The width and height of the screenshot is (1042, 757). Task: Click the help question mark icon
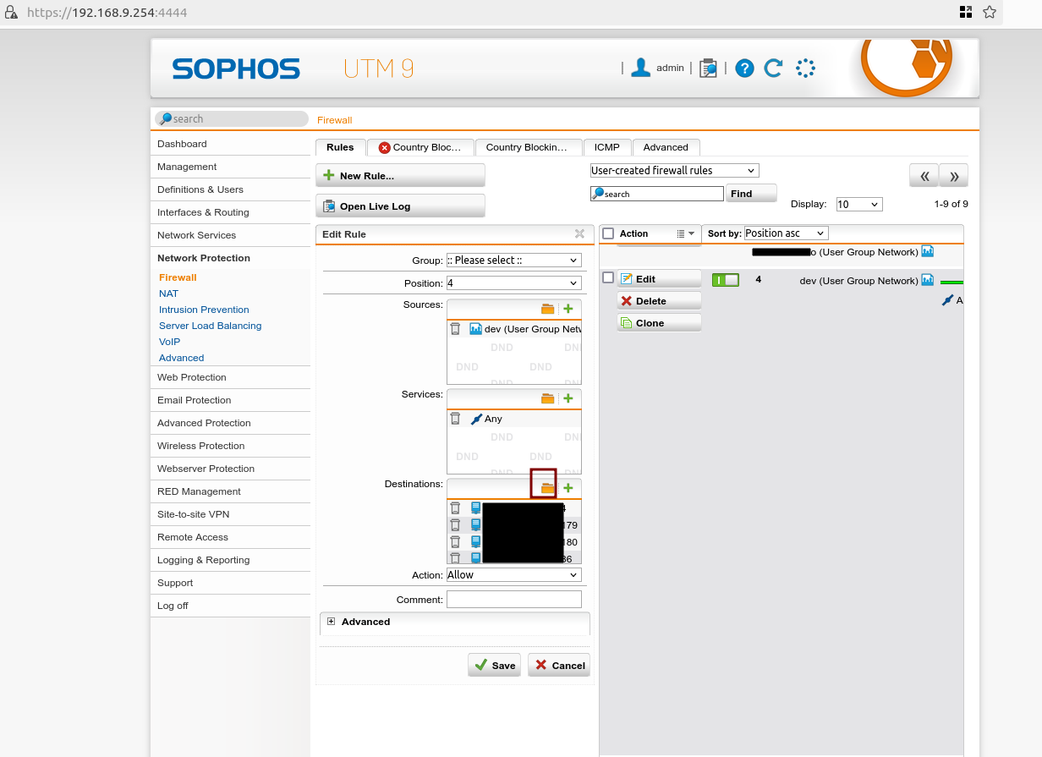pyautogui.click(x=744, y=69)
